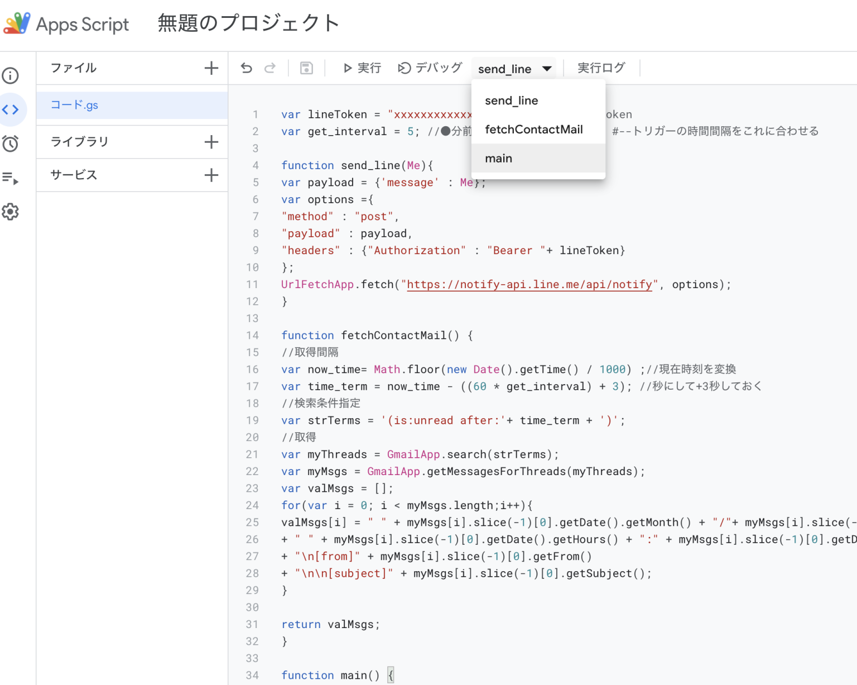This screenshot has height=685, width=857.
Task: Run the script with the 実行 button
Action: point(362,68)
